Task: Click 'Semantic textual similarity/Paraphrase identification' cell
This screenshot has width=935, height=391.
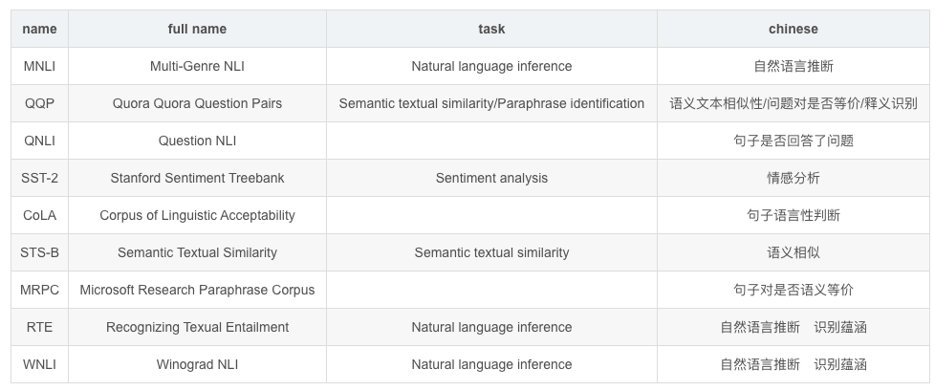Action: (x=491, y=103)
